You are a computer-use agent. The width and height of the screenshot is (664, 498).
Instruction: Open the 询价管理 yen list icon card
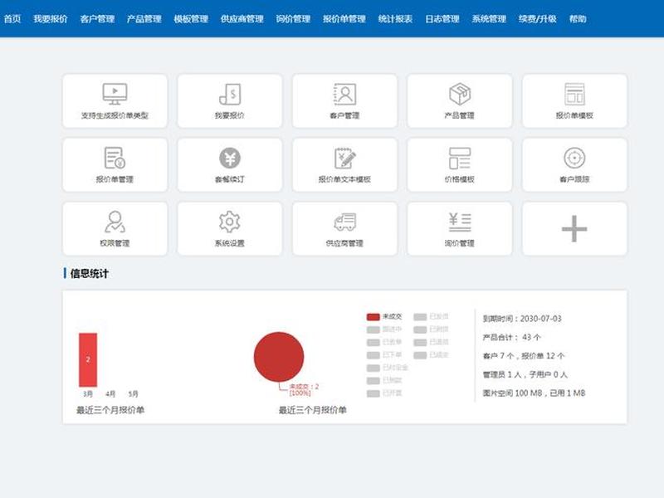click(x=460, y=229)
